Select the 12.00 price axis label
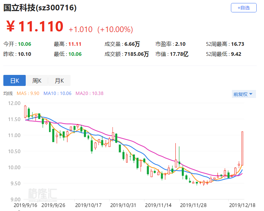Viewport: 264px width, 211px height. [14, 103]
